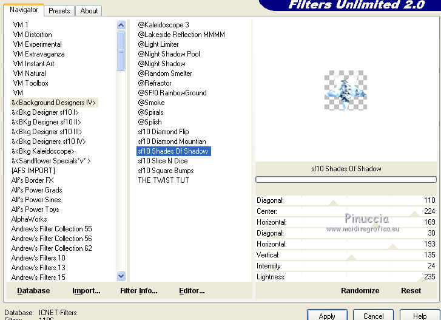Choose sf10 Slice N Dice filter
The image size is (441, 320).
click(163, 161)
